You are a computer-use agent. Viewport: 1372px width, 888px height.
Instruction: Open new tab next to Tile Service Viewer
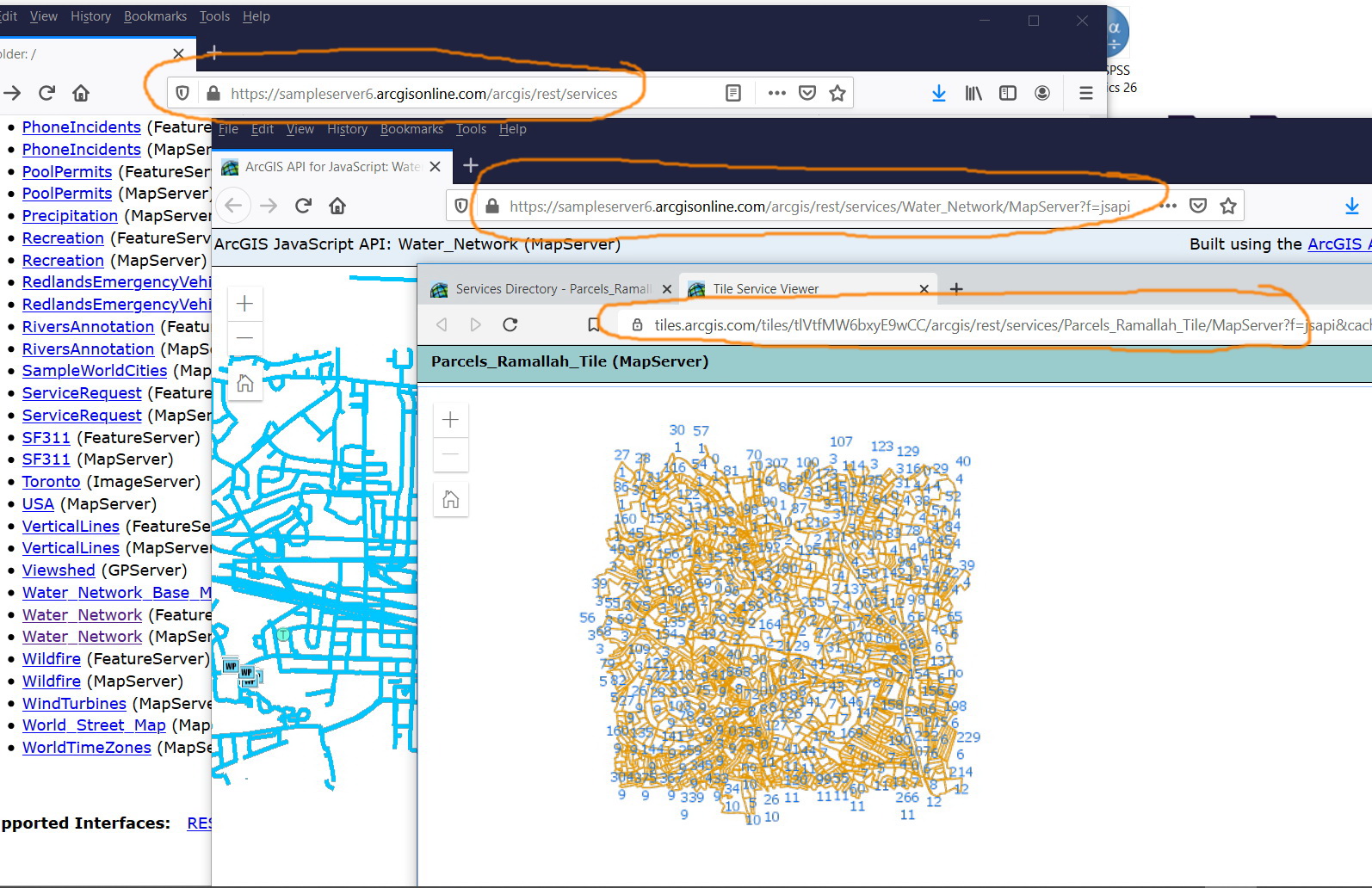[956, 289]
